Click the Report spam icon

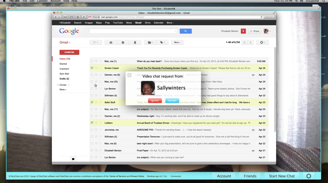[123, 43]
